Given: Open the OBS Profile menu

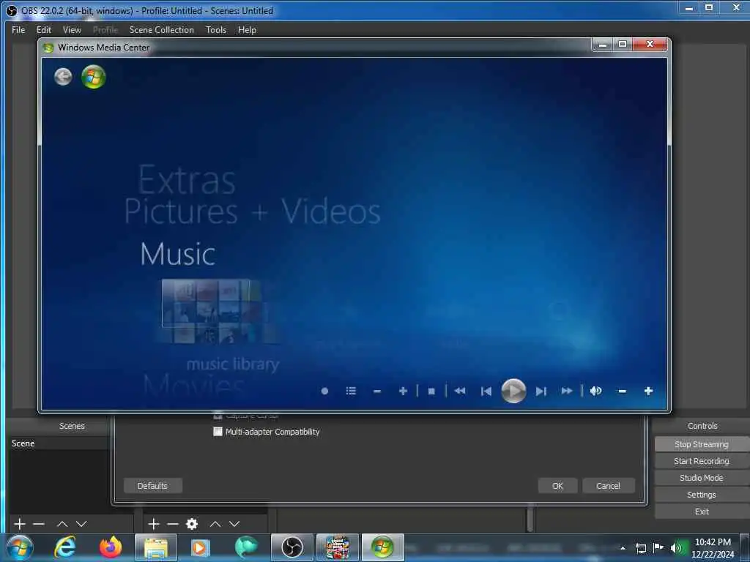Looking at the screenshot, I should 105,29.
